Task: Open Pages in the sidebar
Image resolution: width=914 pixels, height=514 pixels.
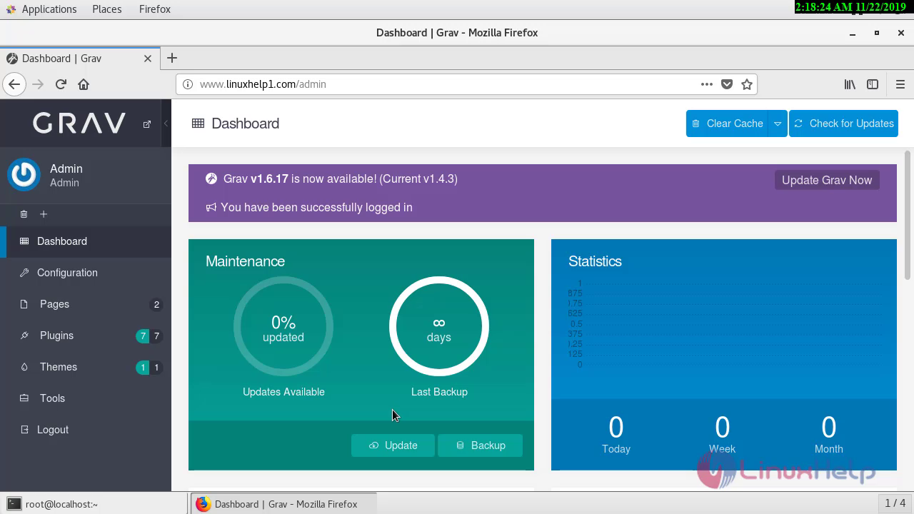Action: click(86, 304)
